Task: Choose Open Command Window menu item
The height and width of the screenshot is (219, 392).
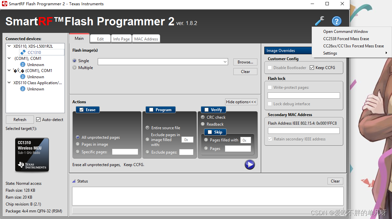Action: point(346,32)
